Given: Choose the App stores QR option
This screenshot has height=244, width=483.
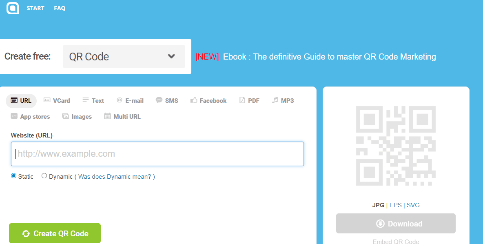Looking at the screenshot, I should pos(30,116).
